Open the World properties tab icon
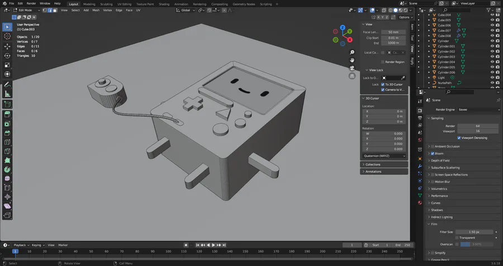This screenshot has height=266, width=503. 420,140
